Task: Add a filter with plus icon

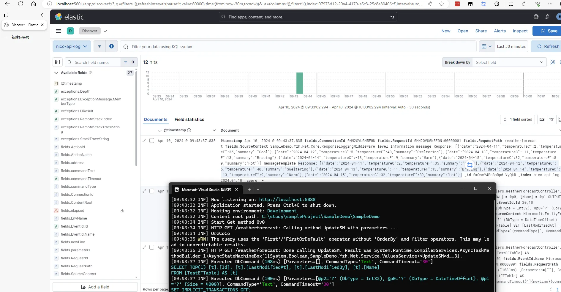Action: [111, 46]
